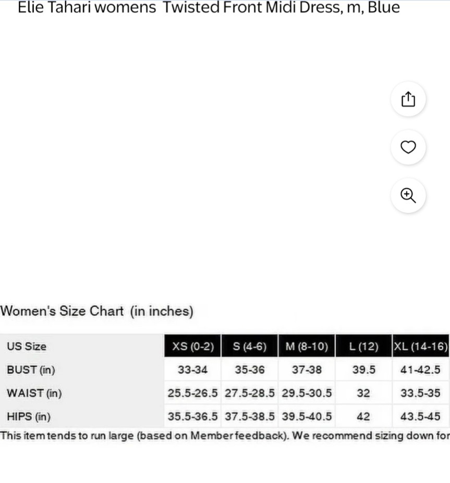This screenshot has width=450, height=483.
Task: Click the BUST (in) row label
Action: 31,370
